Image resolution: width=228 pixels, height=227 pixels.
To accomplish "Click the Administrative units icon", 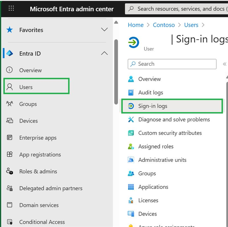I will (131, 160).
